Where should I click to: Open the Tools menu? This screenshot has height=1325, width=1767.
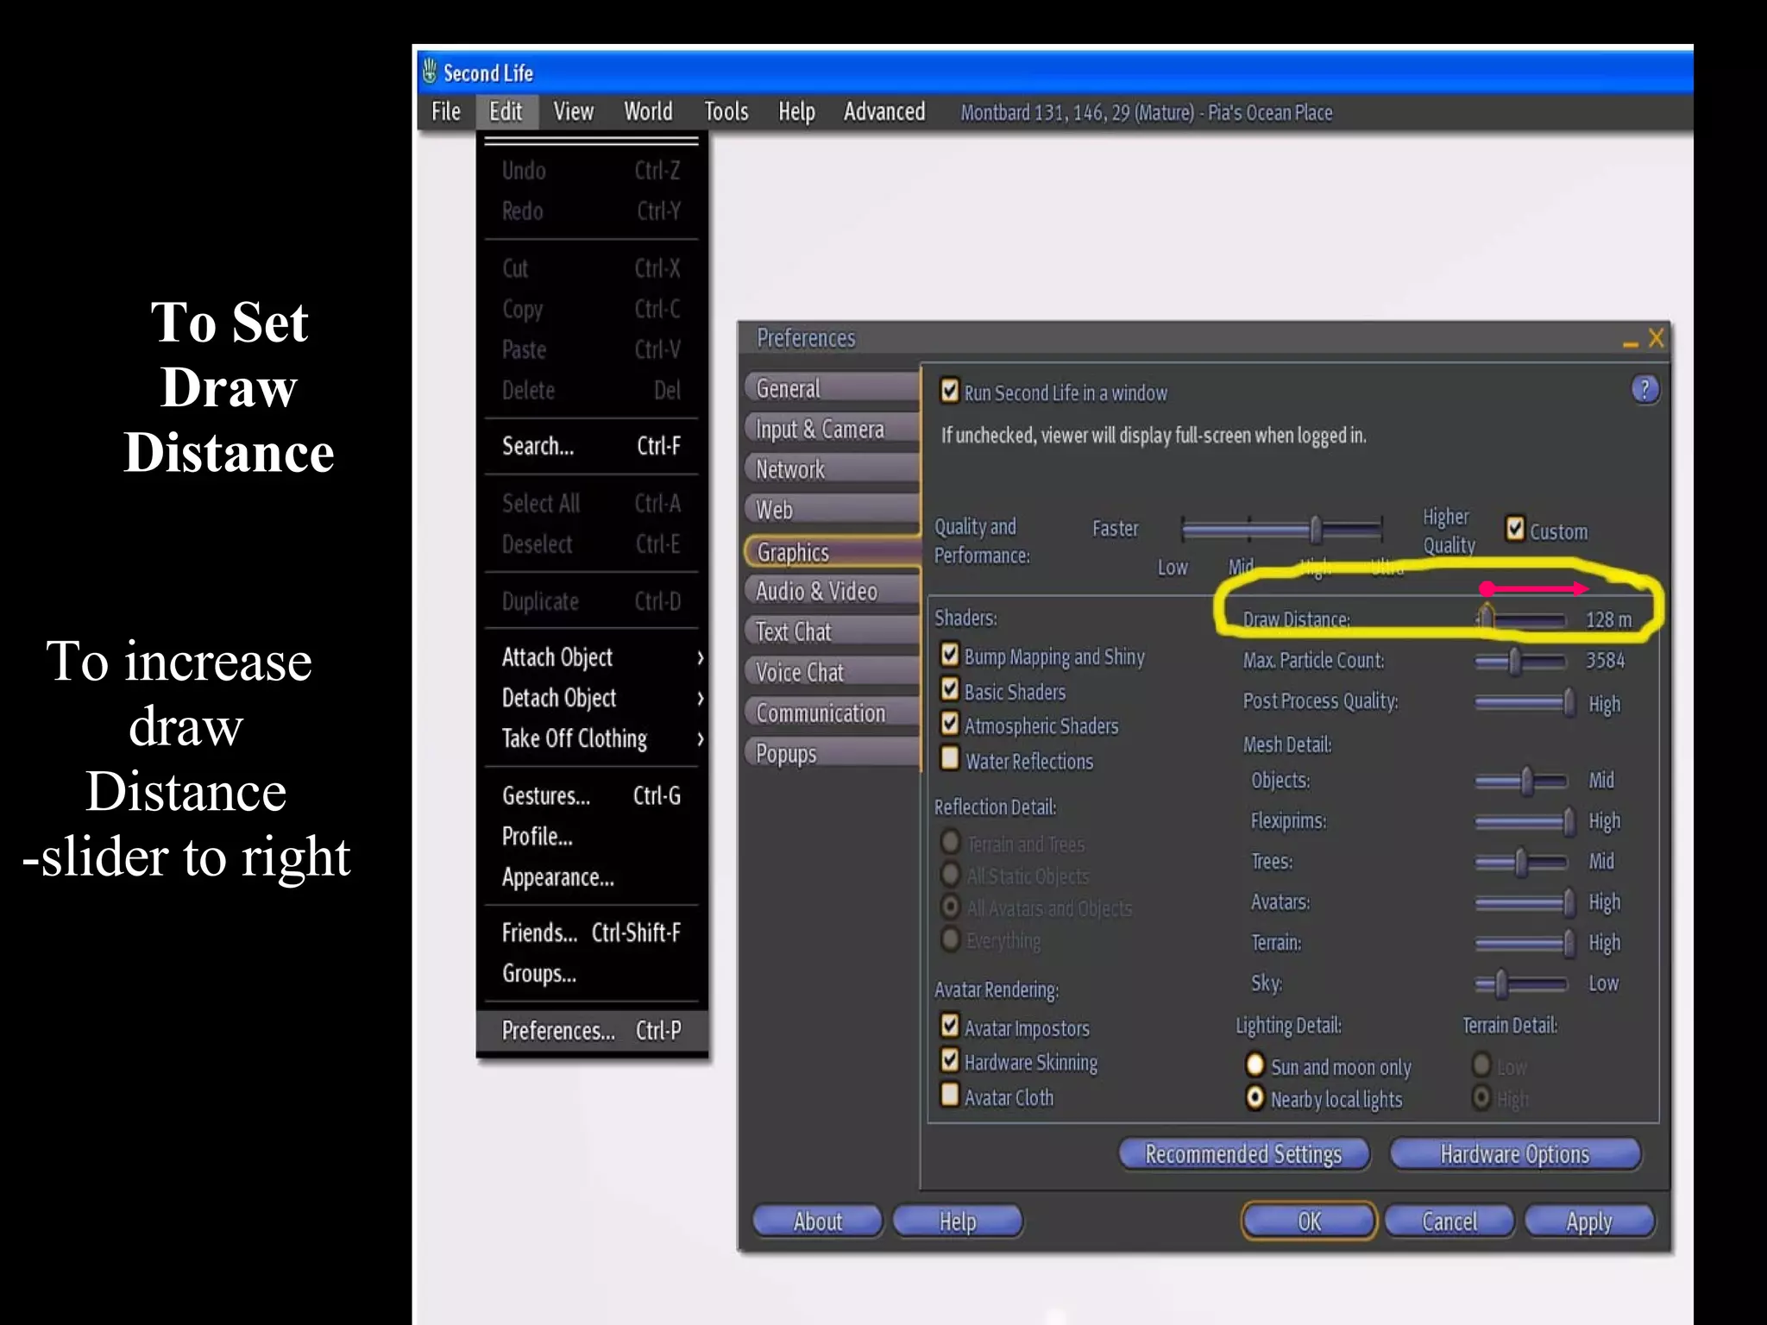coord(726,112)
